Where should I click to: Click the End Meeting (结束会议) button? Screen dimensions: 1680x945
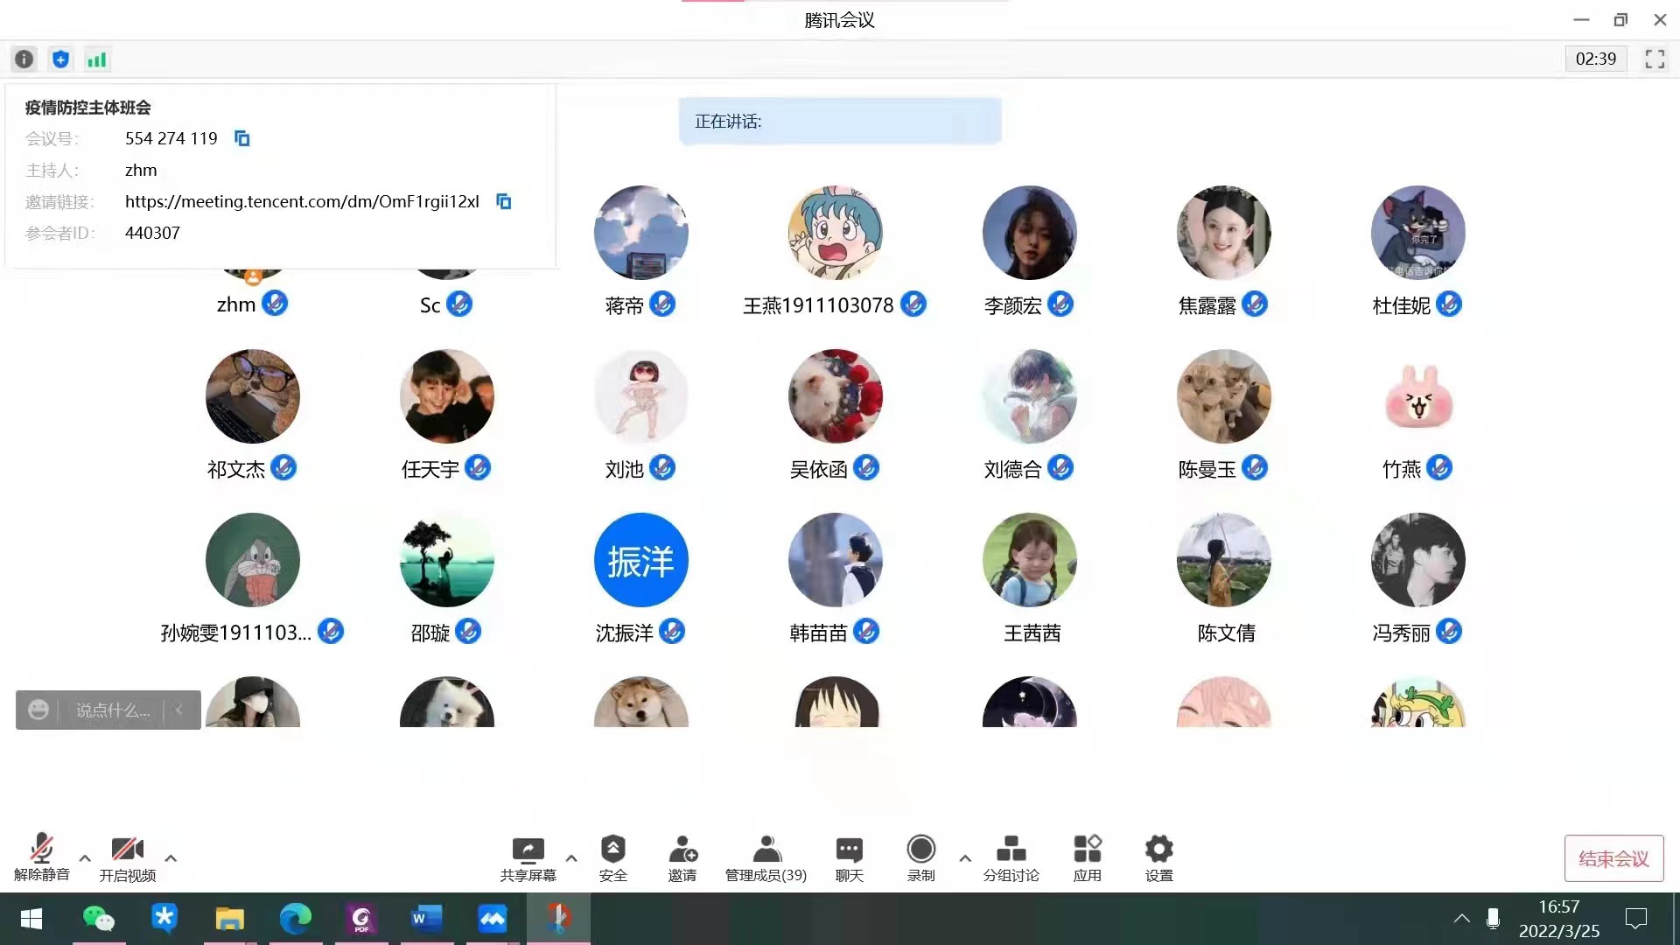tap(1613, 858)
